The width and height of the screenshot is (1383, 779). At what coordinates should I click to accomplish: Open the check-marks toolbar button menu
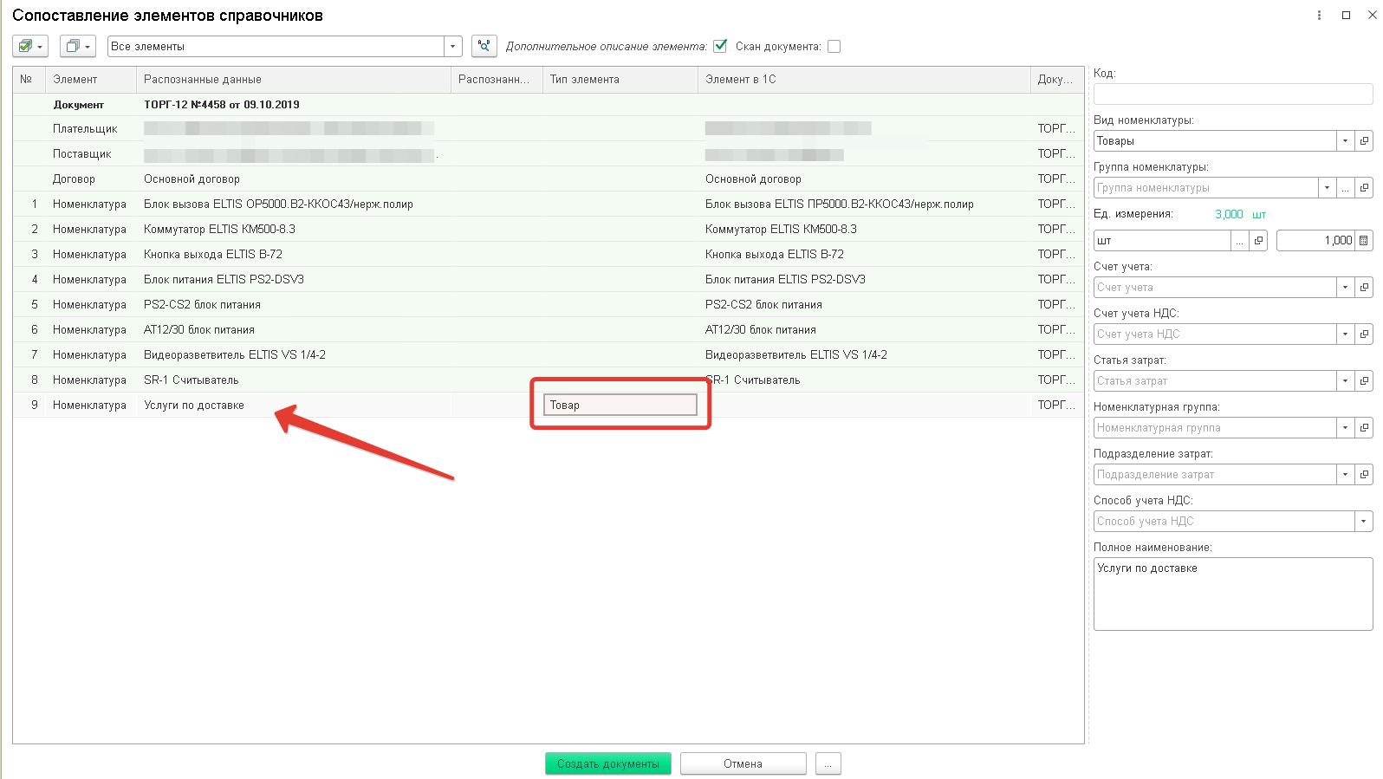coord(29,46)
